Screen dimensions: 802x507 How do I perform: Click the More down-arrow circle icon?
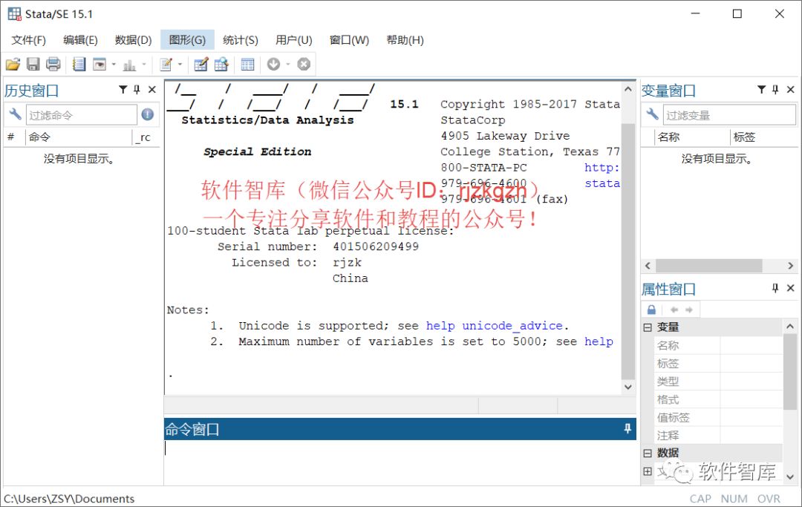(x=273, y=64)
